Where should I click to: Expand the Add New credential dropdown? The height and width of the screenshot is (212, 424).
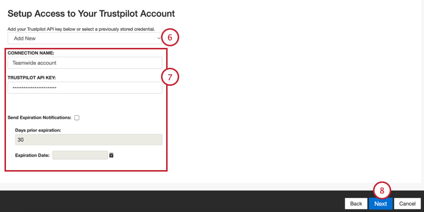pyautogui.click(x=85, y=38)
